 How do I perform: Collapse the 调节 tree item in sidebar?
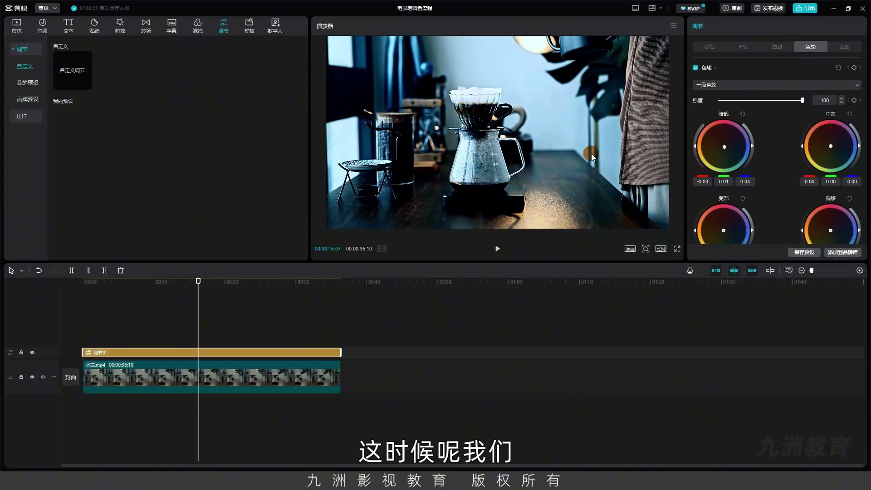(x=13, y=49)
